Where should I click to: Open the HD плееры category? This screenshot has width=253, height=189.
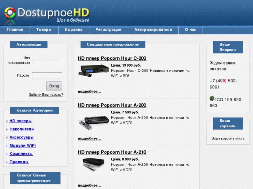pos(21,121)
